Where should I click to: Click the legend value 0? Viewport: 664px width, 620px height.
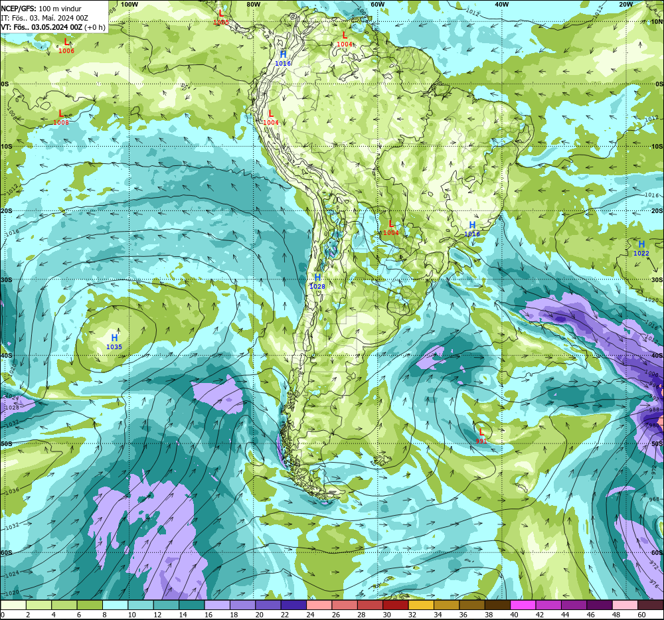point(3,615)
